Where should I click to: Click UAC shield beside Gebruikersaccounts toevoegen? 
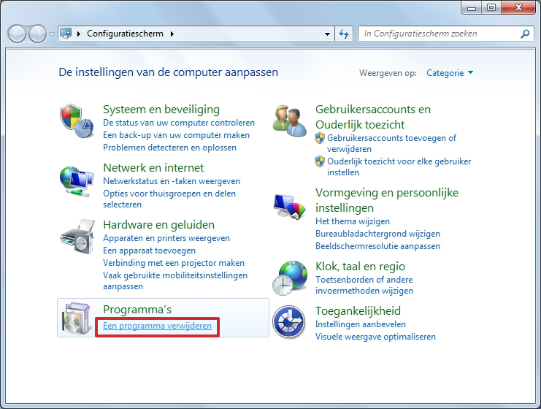click(x=320, y=138)
